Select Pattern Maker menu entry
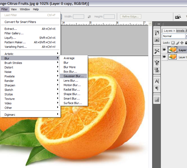 coord(30,42)
